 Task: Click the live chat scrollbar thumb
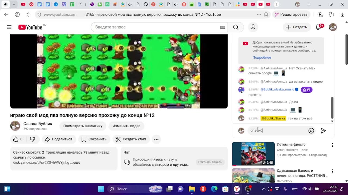[x=332, y=107]
